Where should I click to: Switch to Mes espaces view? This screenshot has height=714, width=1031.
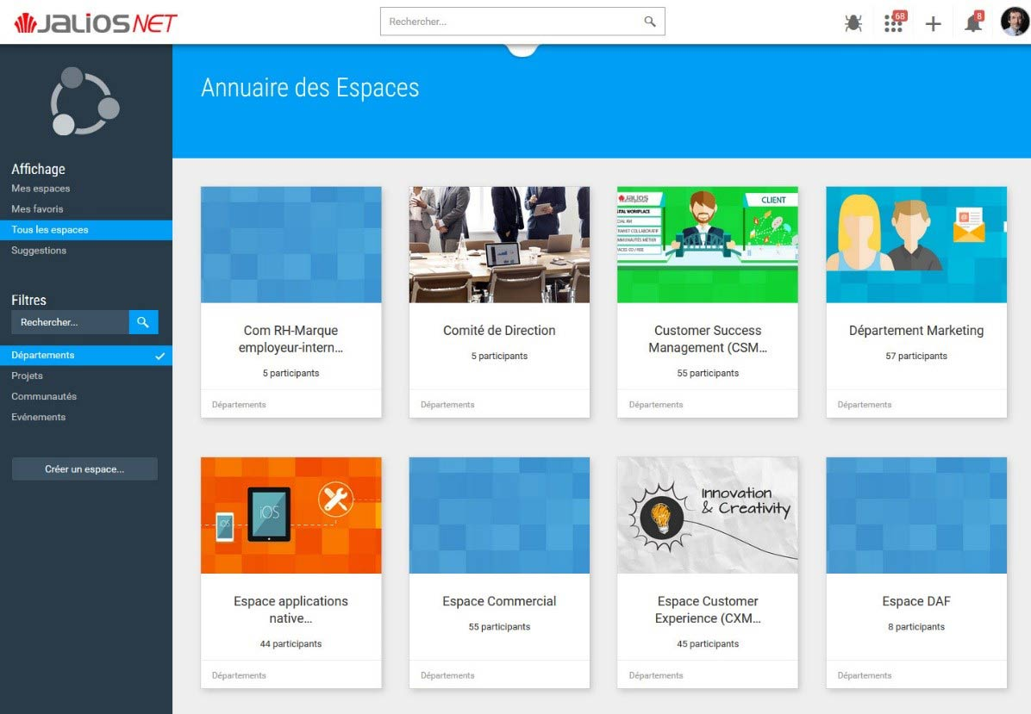41,189
